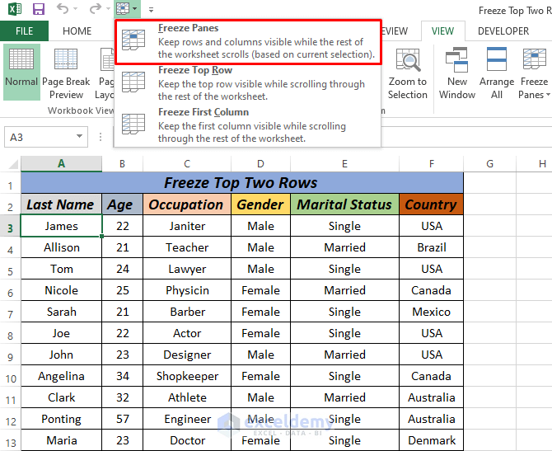Image resolution: width=552 pixels, height=451 pixels.
Task: Expand the Undo history dropdown arrow
Action: (75, 9)
